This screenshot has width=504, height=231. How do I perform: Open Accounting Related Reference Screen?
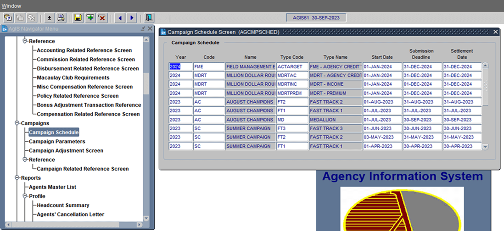click(x=84, y=50)
